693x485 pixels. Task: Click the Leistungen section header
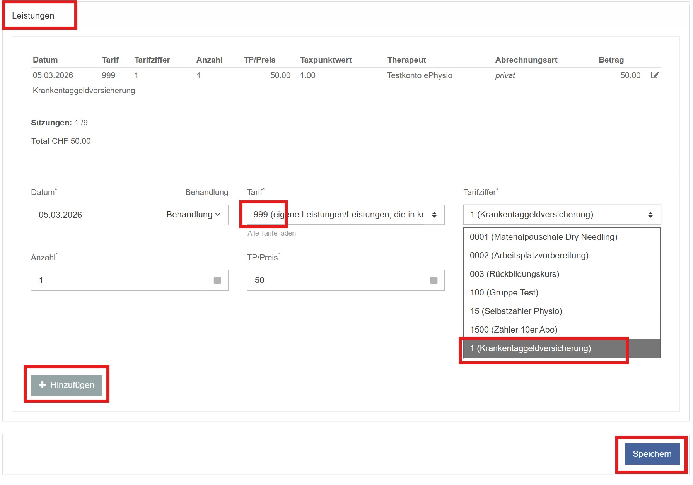click(x=33, y=16)
